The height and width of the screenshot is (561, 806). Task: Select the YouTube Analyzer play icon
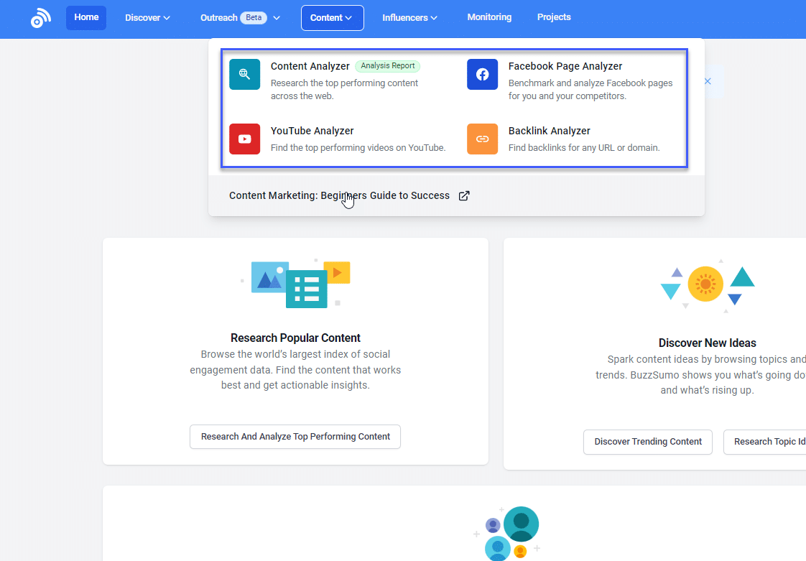pos(244,139)
